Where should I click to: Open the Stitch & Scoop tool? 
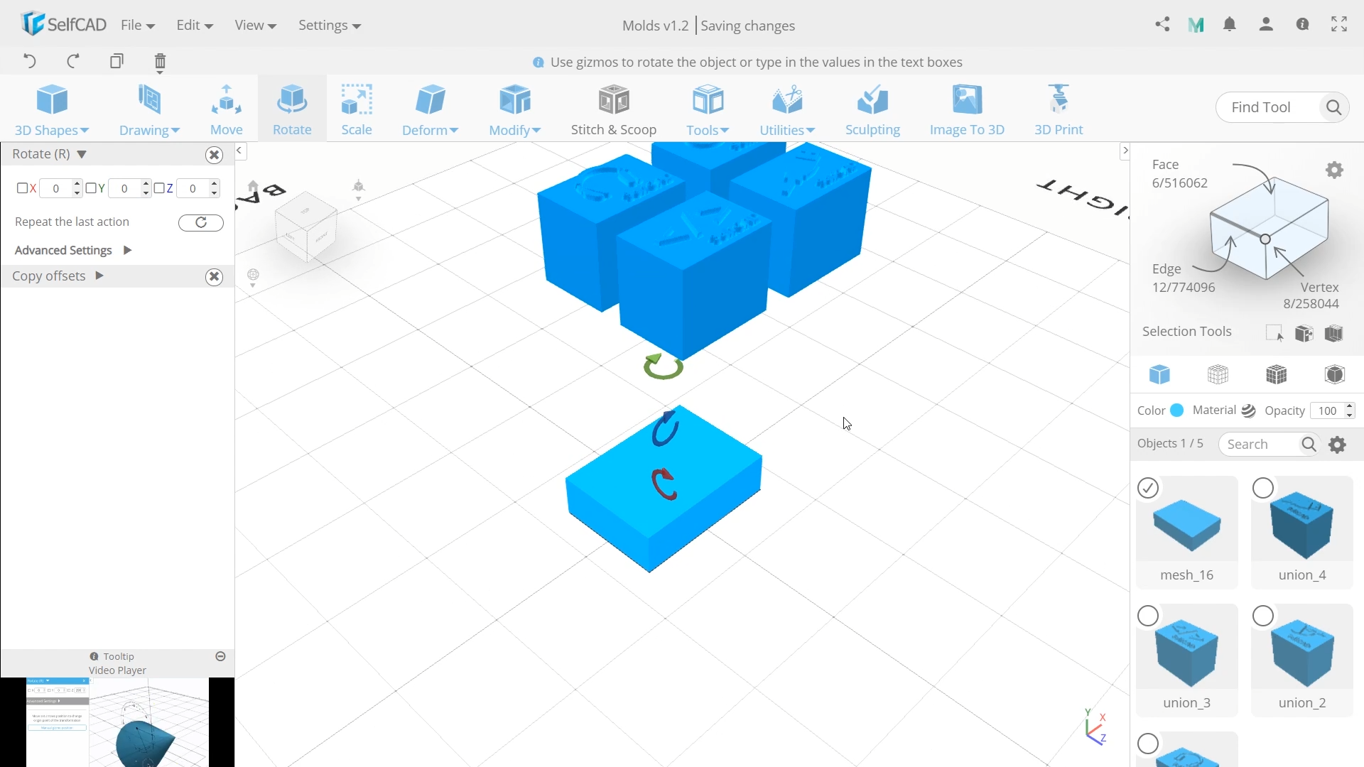(x=613, y=109)
